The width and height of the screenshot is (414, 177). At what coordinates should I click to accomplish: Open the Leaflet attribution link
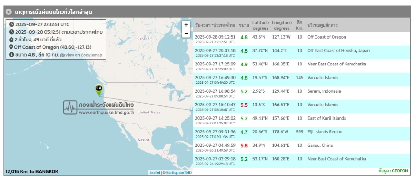coord(155,173)
